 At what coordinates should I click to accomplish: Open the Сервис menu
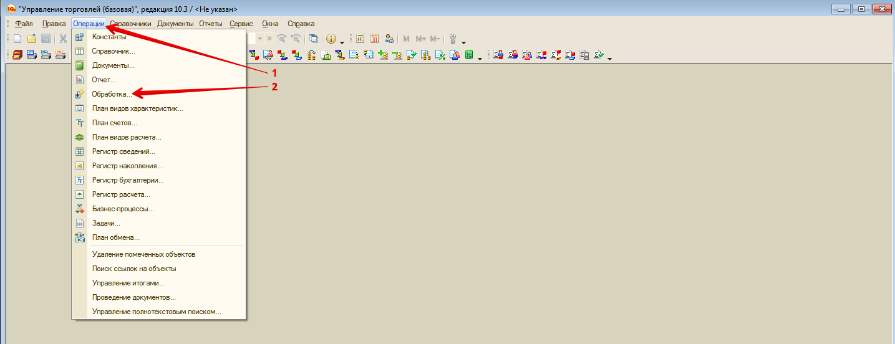[x=241, y=24]
